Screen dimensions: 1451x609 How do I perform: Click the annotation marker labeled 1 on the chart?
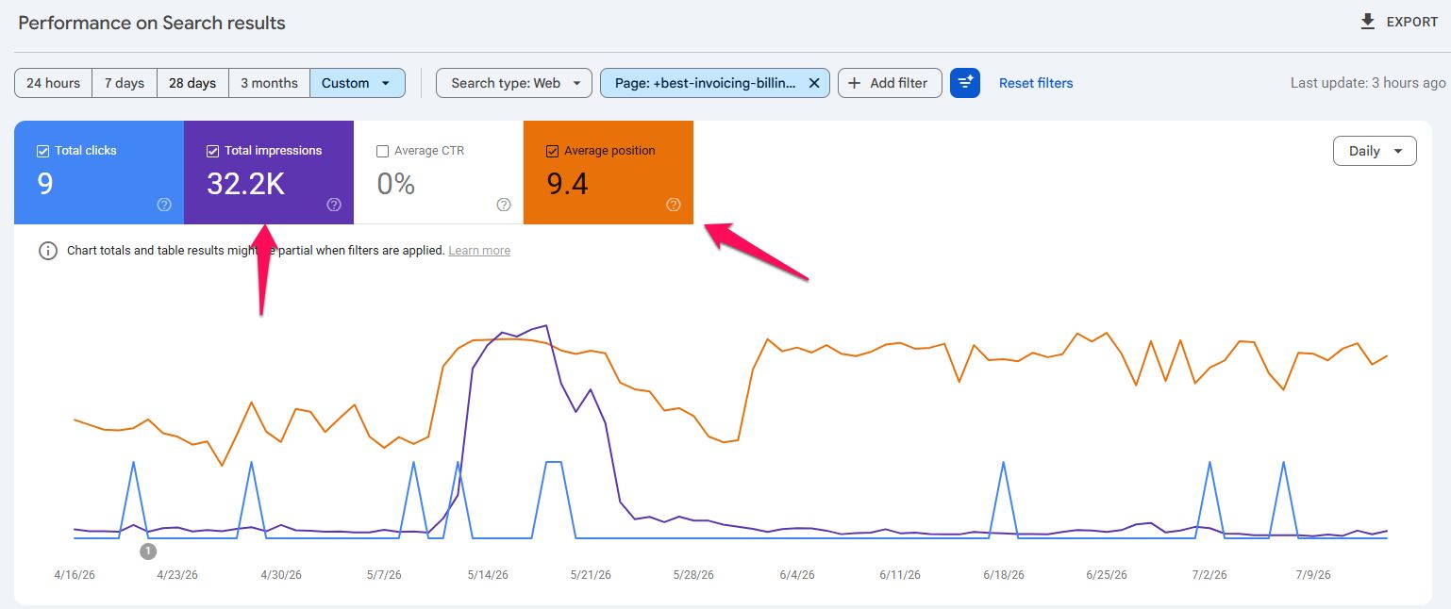pyautogui.click(x=148, y=551)
